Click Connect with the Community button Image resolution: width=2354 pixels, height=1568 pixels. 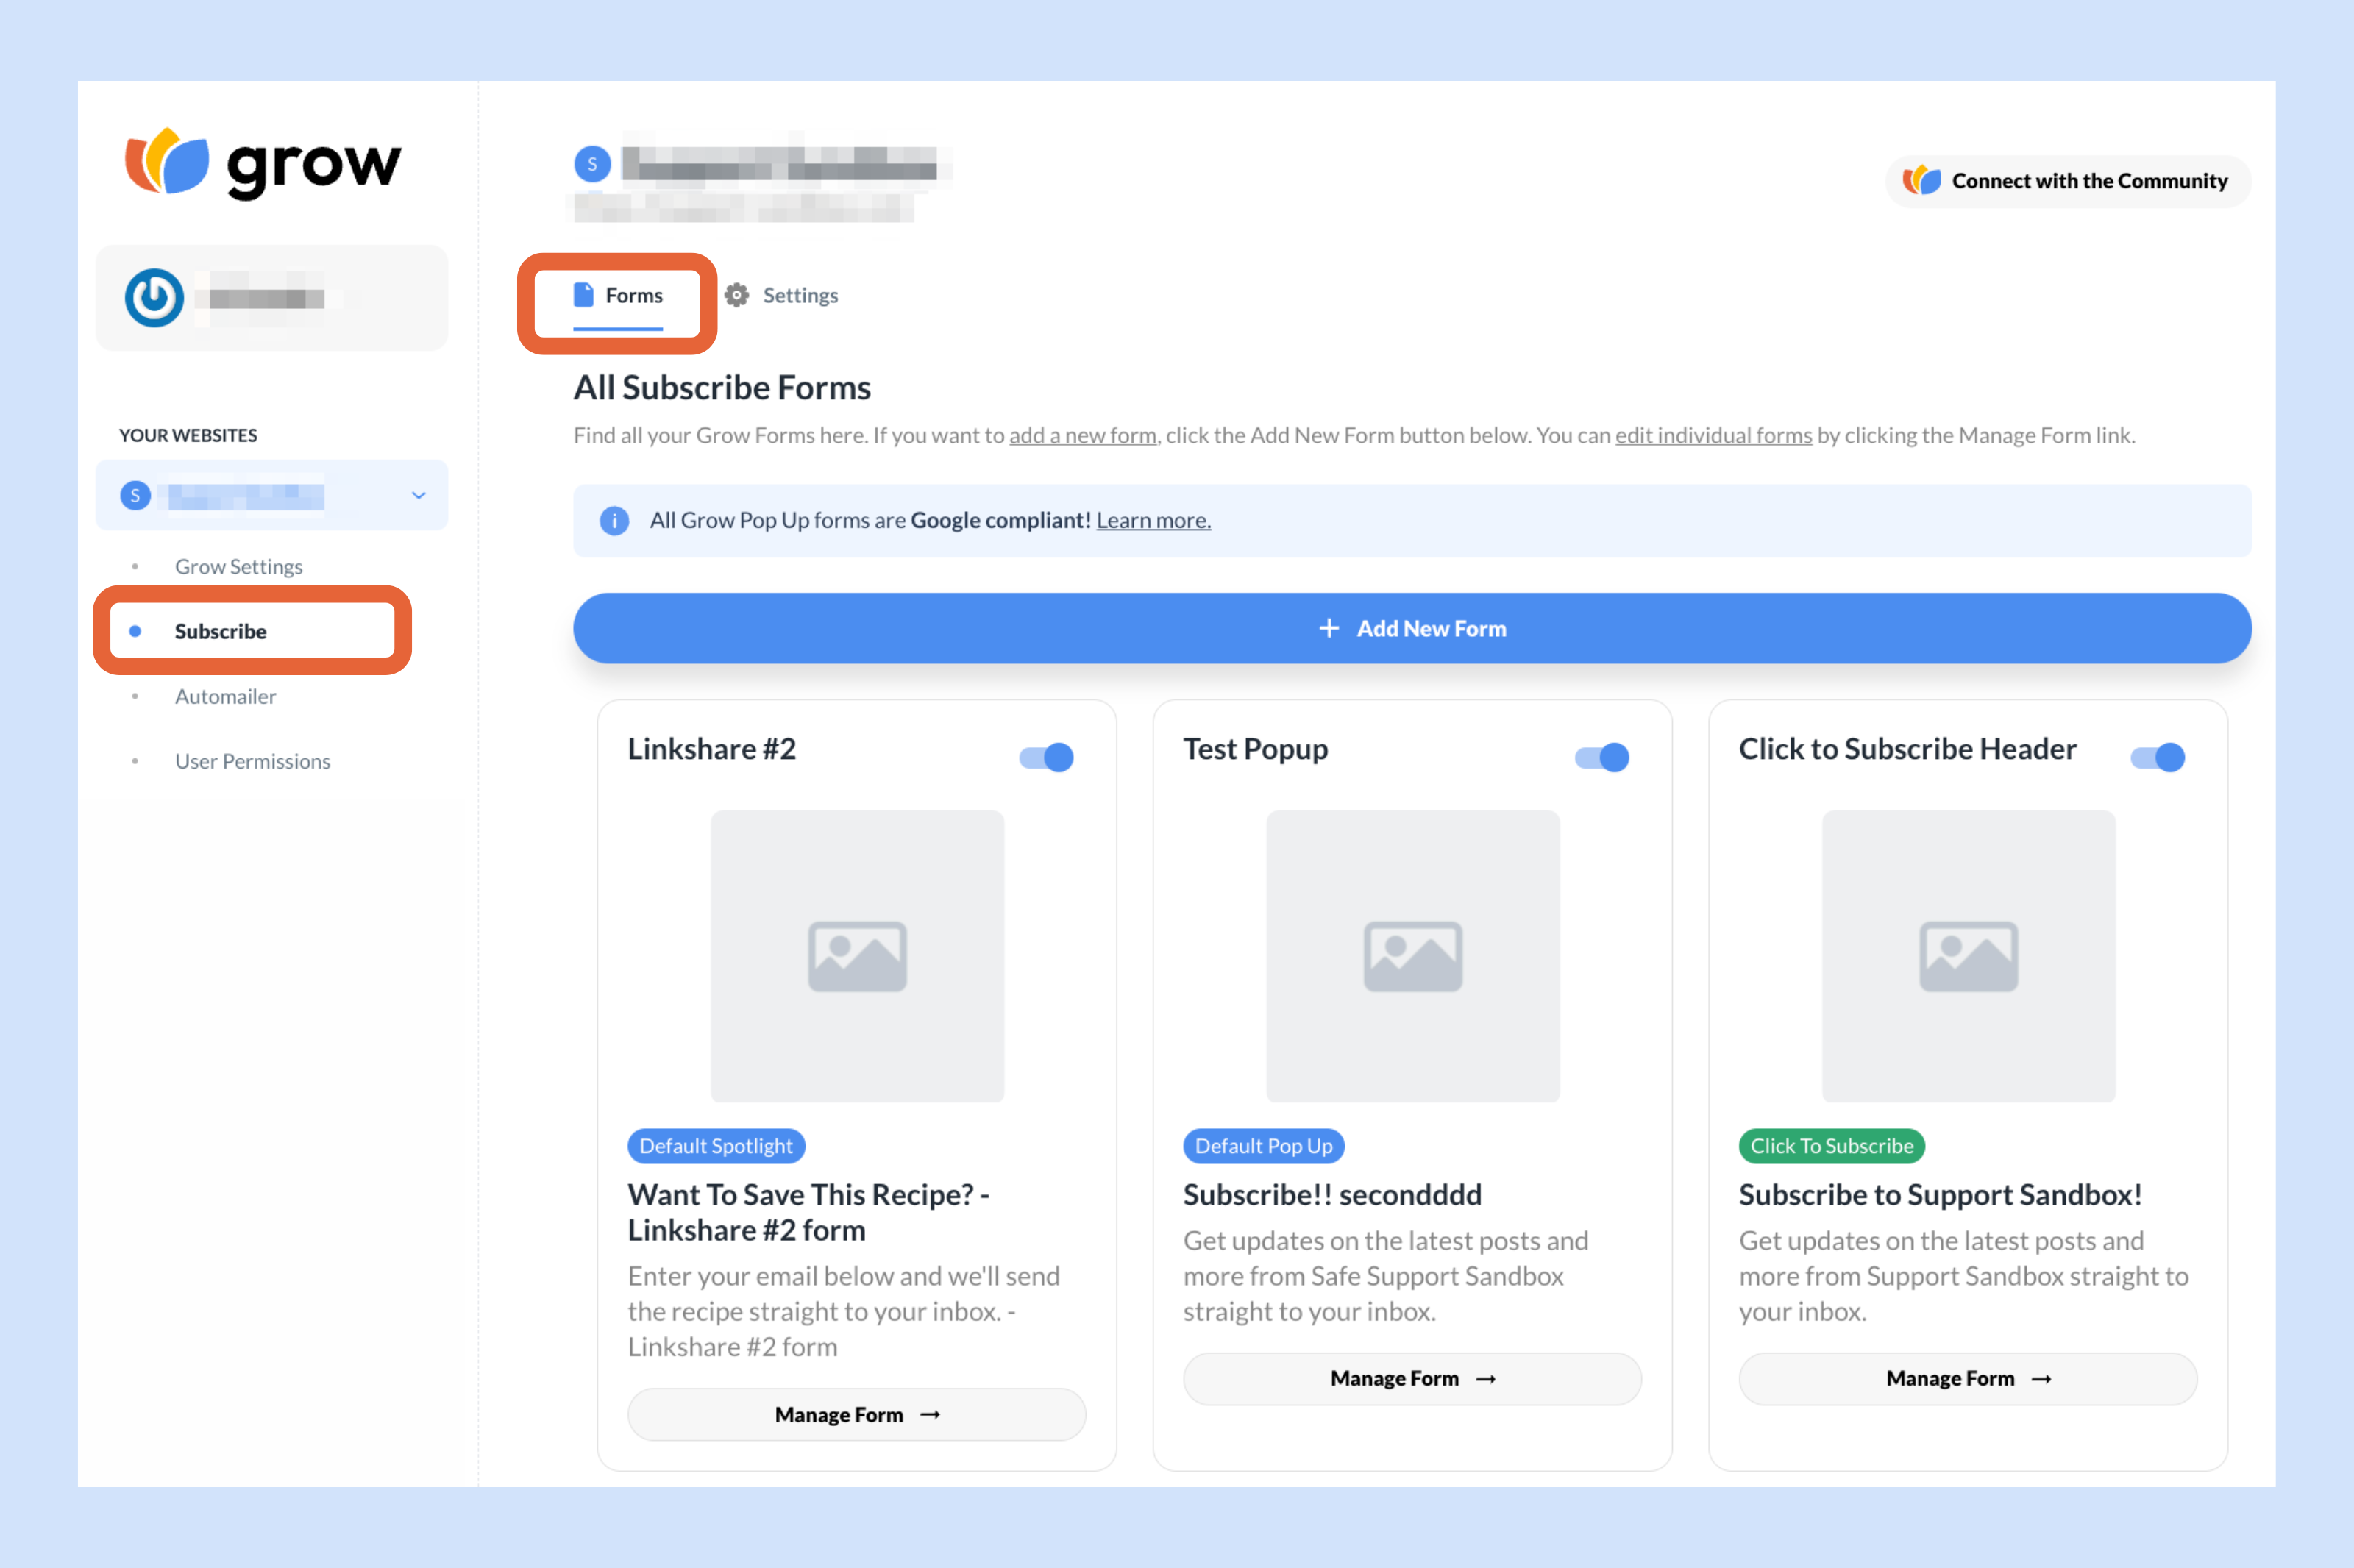click(2069, 181)
